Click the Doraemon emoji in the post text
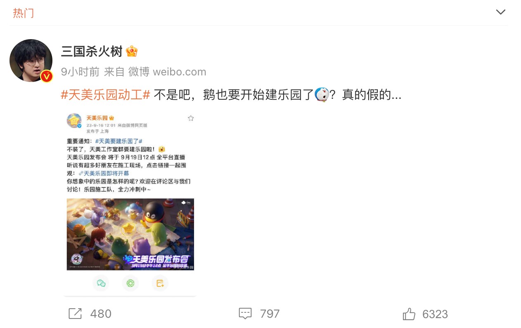Screen dimensions: 521x328 pyautogui.click(x=322, y=95)
